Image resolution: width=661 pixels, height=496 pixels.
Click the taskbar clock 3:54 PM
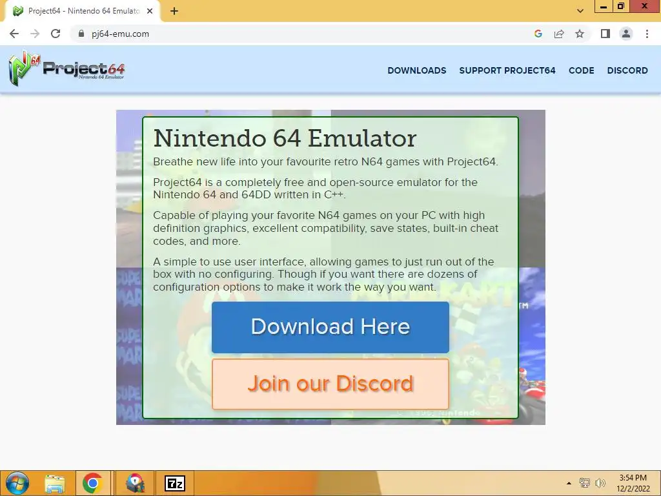(x=633, y=483)
